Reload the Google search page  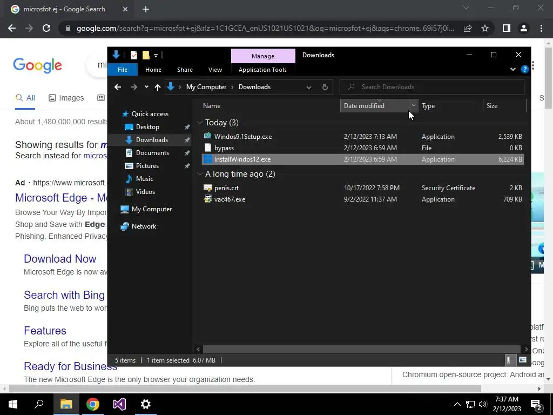46,28
